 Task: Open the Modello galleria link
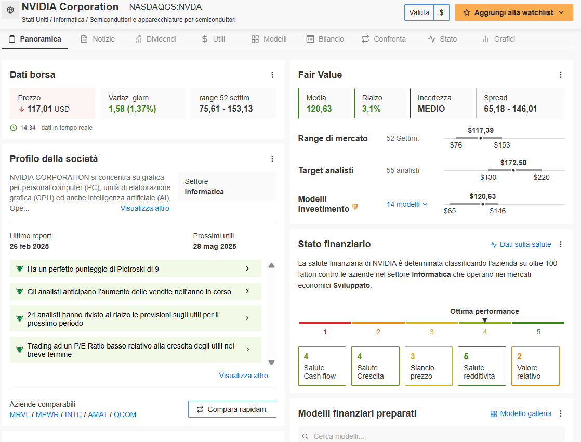[521, 414]
